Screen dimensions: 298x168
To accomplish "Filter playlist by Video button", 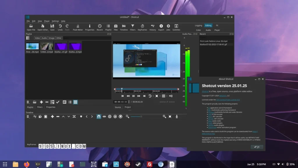I will click(x=37, y=38).
